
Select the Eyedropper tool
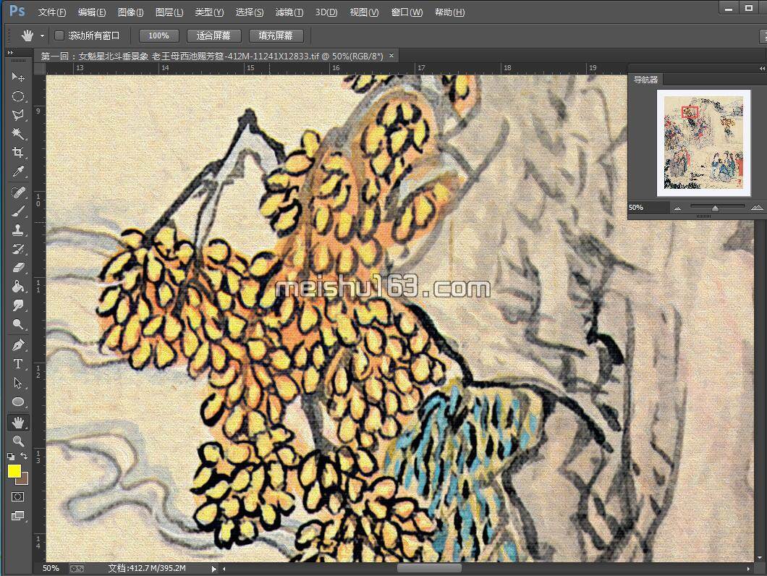(x=18, y=171)
